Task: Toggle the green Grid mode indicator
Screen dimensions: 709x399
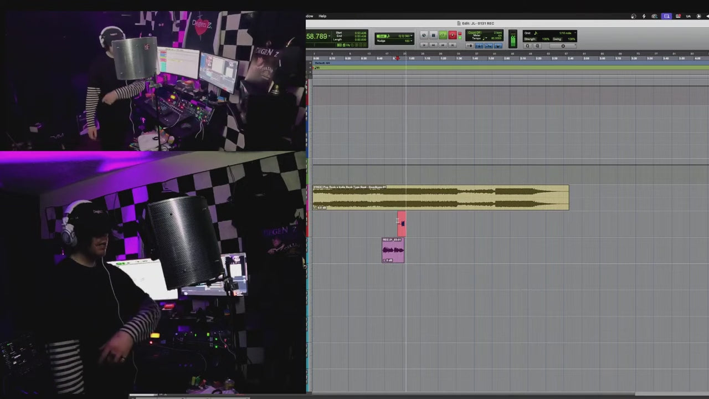Action: point(382,36)
